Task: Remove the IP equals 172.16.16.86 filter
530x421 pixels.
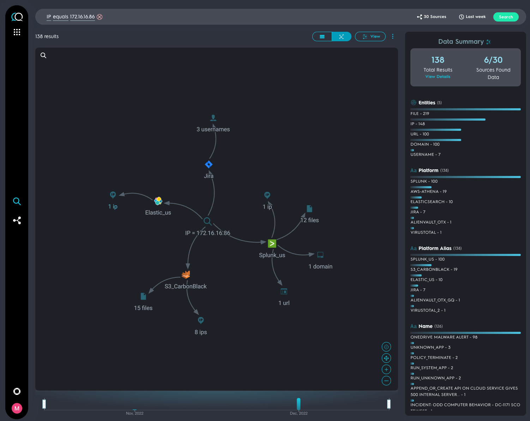Action: (100, 17)
